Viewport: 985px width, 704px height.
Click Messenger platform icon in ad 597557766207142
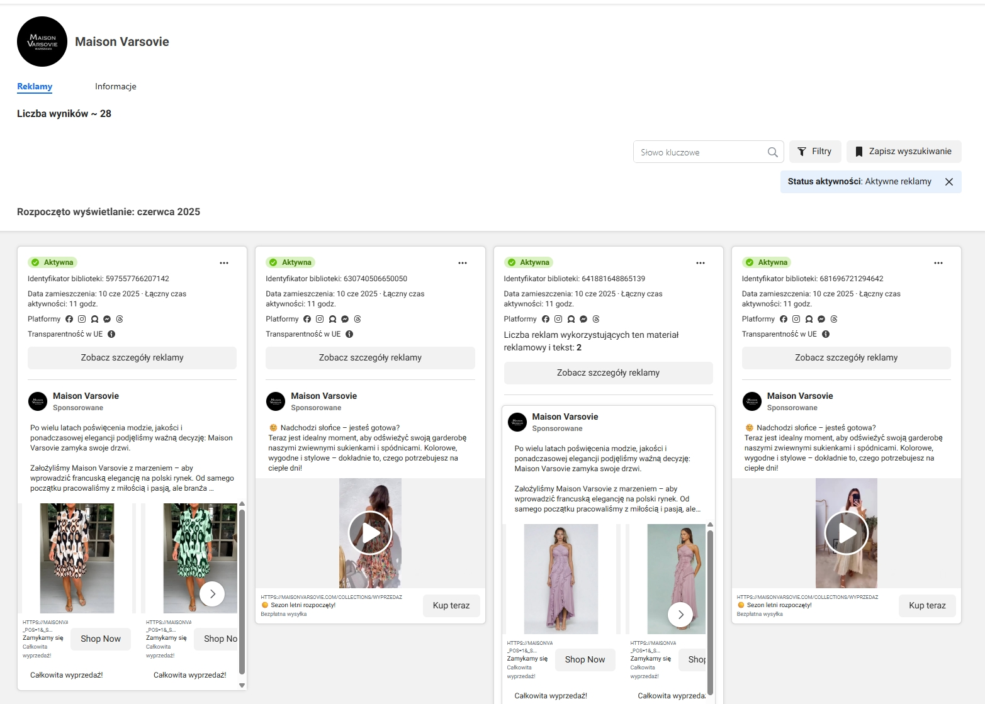tap(107, 319)
